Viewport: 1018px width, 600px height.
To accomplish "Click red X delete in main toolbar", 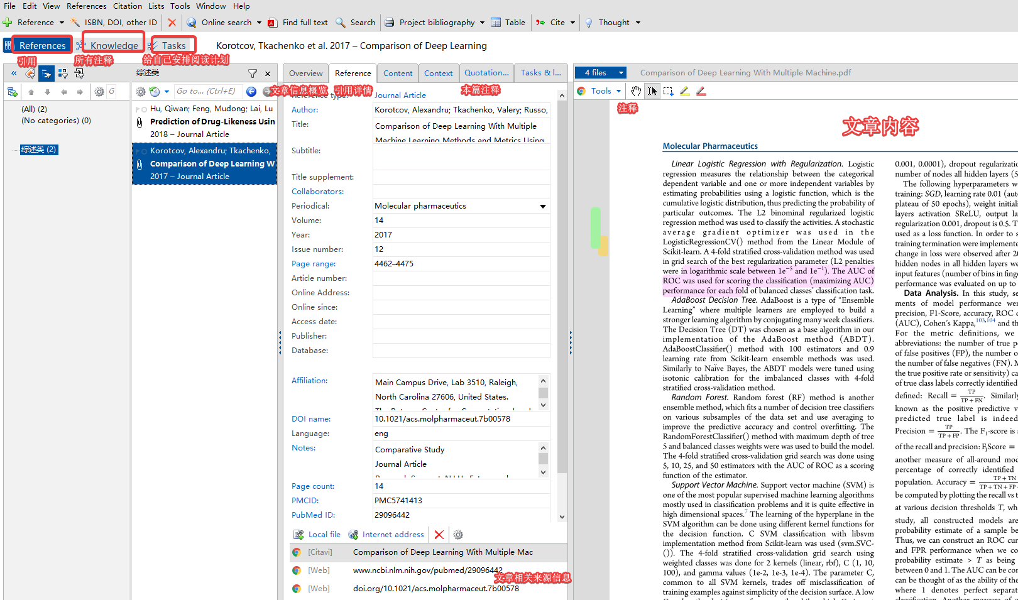I will click(x=172, y=23).
